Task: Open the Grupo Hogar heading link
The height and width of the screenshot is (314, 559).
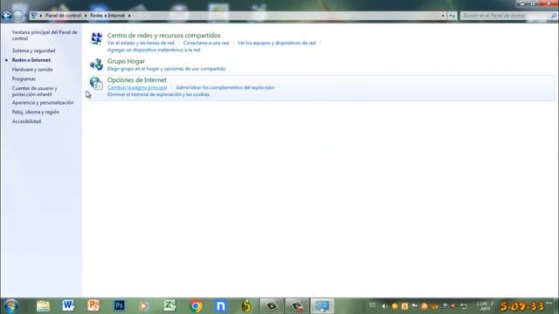Action: [x=126, y=61]
